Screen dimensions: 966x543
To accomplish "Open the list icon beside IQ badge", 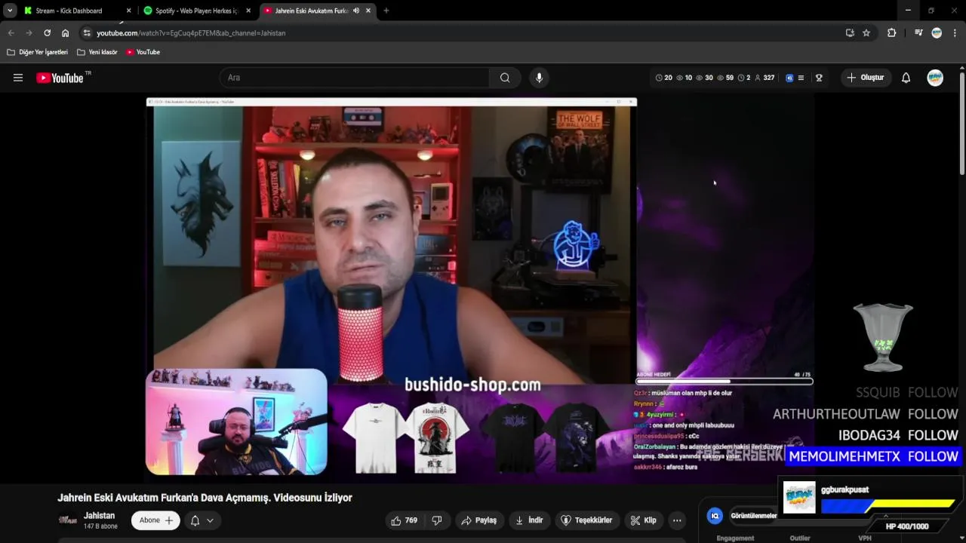I will (x=801, y=78).
